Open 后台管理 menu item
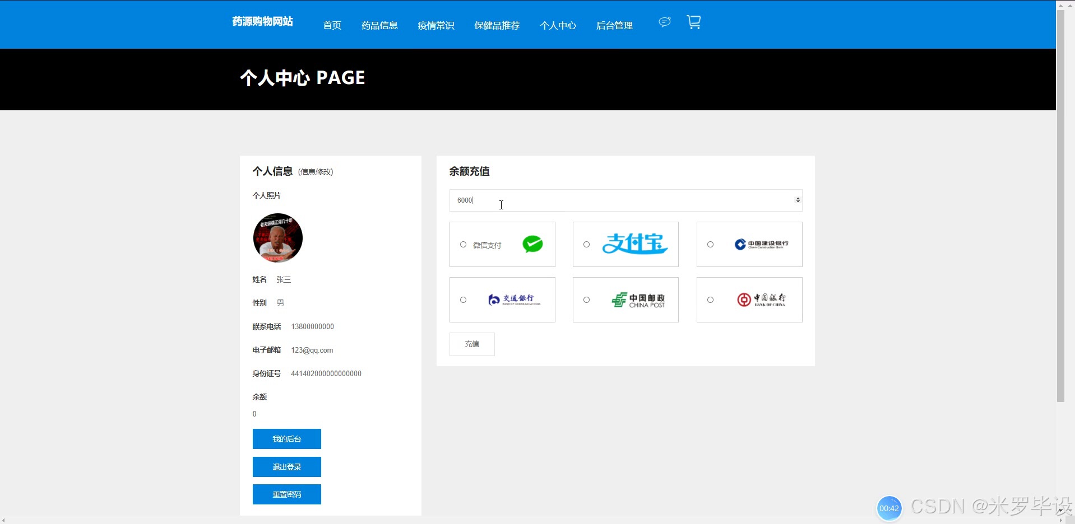Image resolution: width=1075 pixels, height=524 pixels. (614, 25)
